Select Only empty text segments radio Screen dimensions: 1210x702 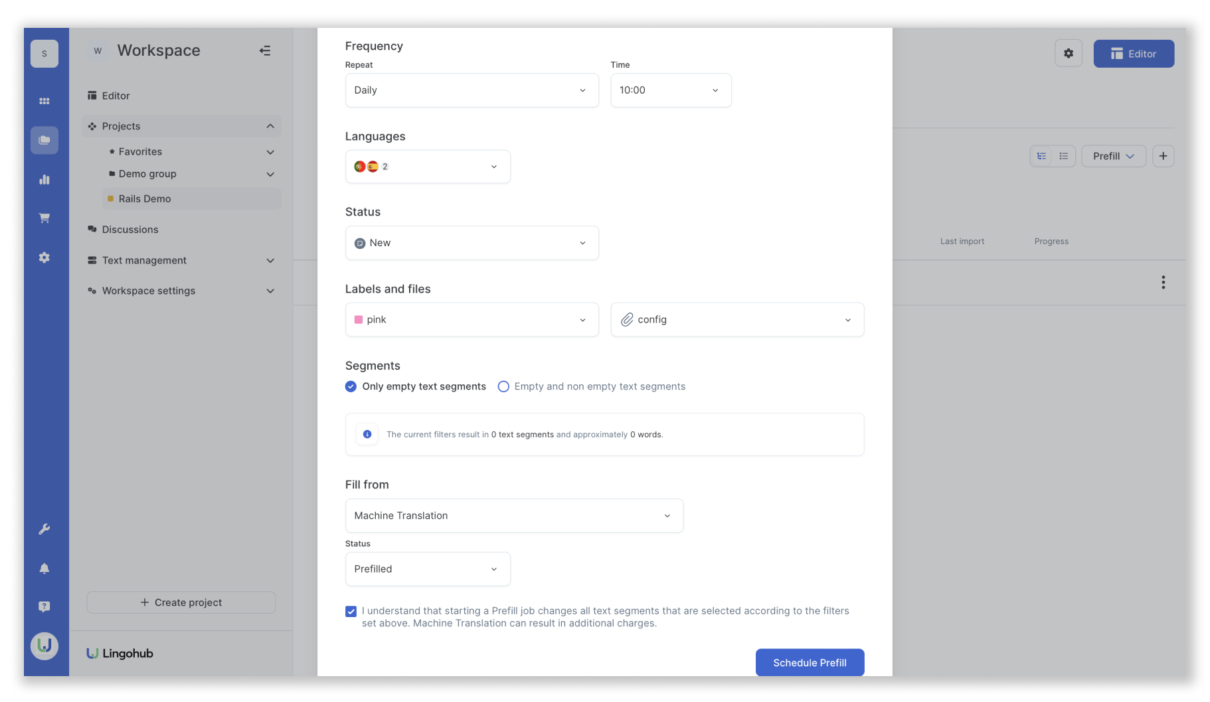pyautogui.click(x=351, y=386)
